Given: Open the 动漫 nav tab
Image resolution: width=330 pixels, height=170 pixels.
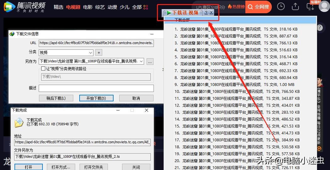Looking at the screenshot, I should [112, 7].
